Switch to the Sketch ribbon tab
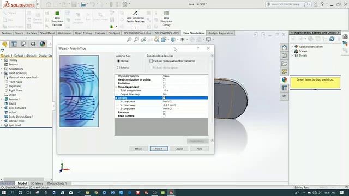Screen dimensions: 349x196 (19, 33)
